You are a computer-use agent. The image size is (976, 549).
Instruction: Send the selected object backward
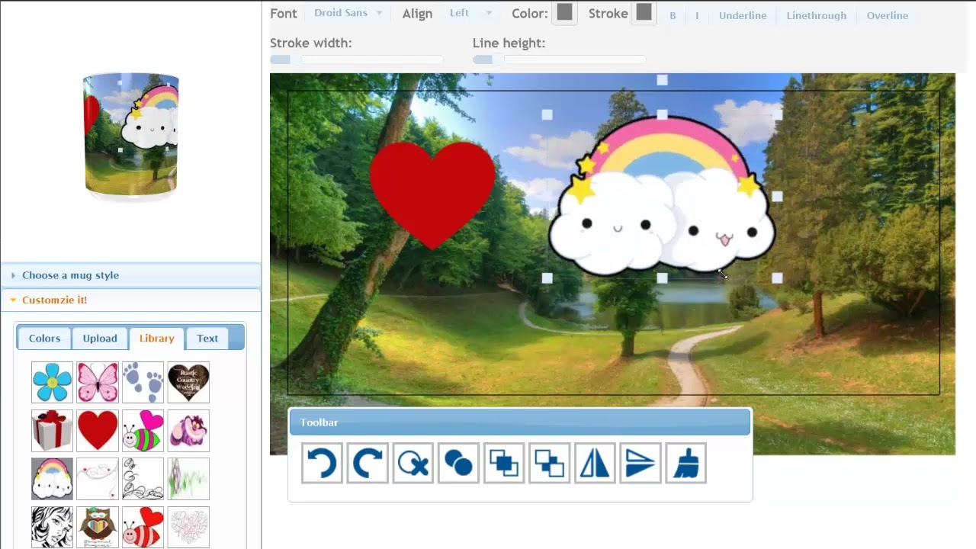pos(549,463)
